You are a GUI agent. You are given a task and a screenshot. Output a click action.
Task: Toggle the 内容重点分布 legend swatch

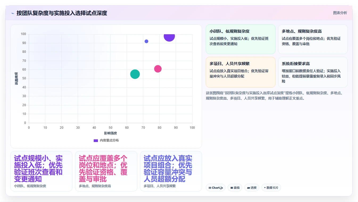(x=96, y=140)
